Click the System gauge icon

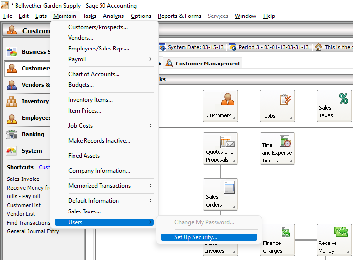tap(12, 151)
